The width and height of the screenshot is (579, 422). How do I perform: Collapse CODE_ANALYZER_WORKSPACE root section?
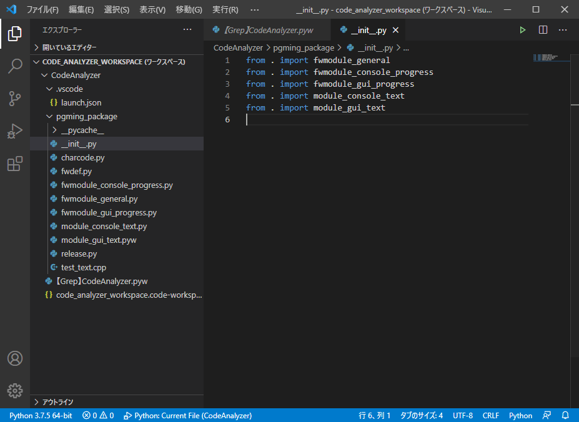117,62
